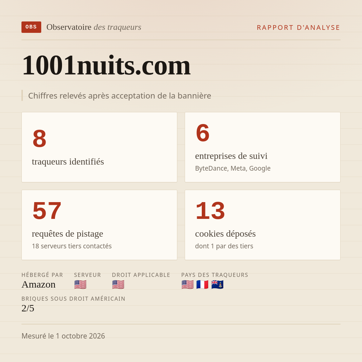Click the BRIQUES SOUS DROIT AMÉRICAIN label

pyautogui.click(x=73, y=299)
